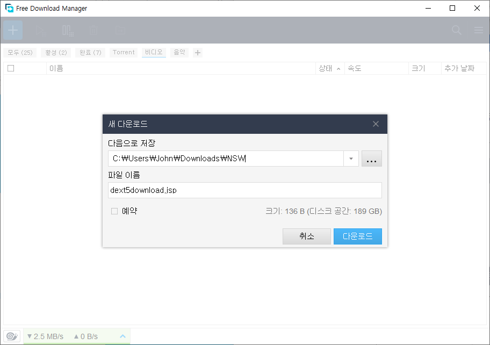Toggle the snail speed mode icon
Viewport: 490px width, 345px height.
[12, 336]
